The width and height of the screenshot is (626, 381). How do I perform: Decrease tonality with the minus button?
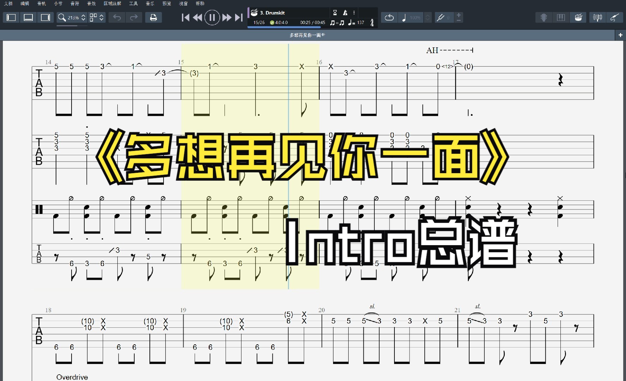coord(459,20)
